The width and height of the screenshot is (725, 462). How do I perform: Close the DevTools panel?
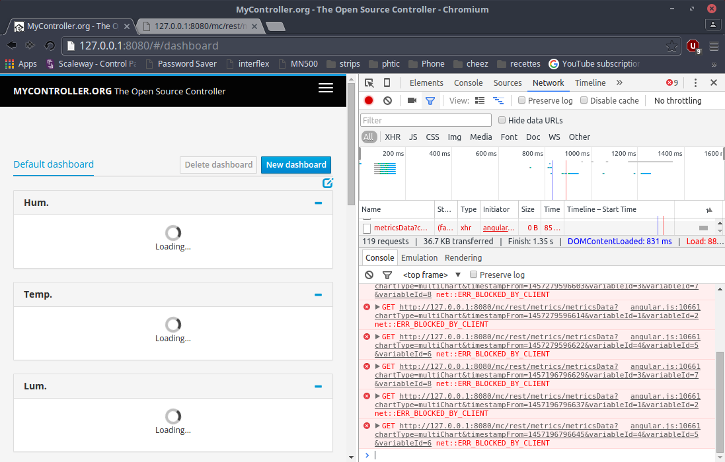pyautogui.click(x=714, y=82)
